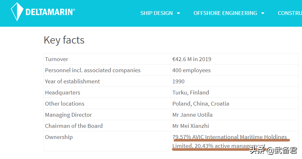Click the 400 employees cell

tap(191, 70)
